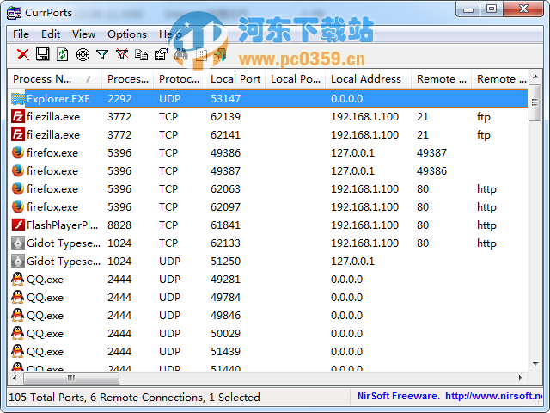Click the binoculars find icon
Viewport: 550px width, 413px height.
coord(181,54)
